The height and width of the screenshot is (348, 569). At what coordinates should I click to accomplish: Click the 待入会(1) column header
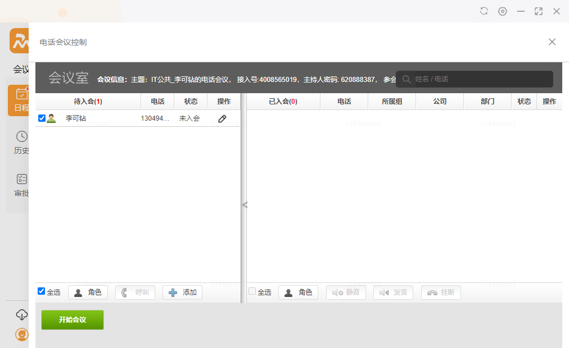[88, 102]
